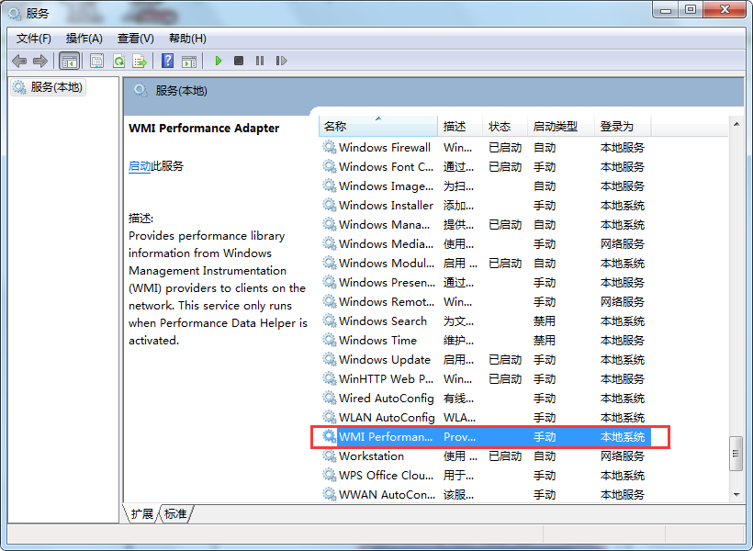The height and width of the screenshot is (551, 753).
Task: Select the Windows Mana... service name
Action: click(x=384, y=224)
